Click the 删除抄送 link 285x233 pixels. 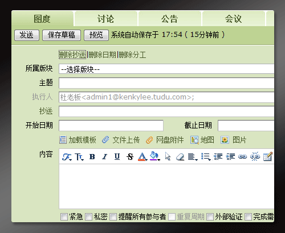pyautogui.click(x=72, y=55)
